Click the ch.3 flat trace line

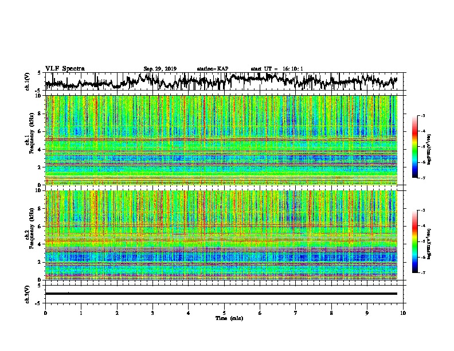click(x=221, y=294)
